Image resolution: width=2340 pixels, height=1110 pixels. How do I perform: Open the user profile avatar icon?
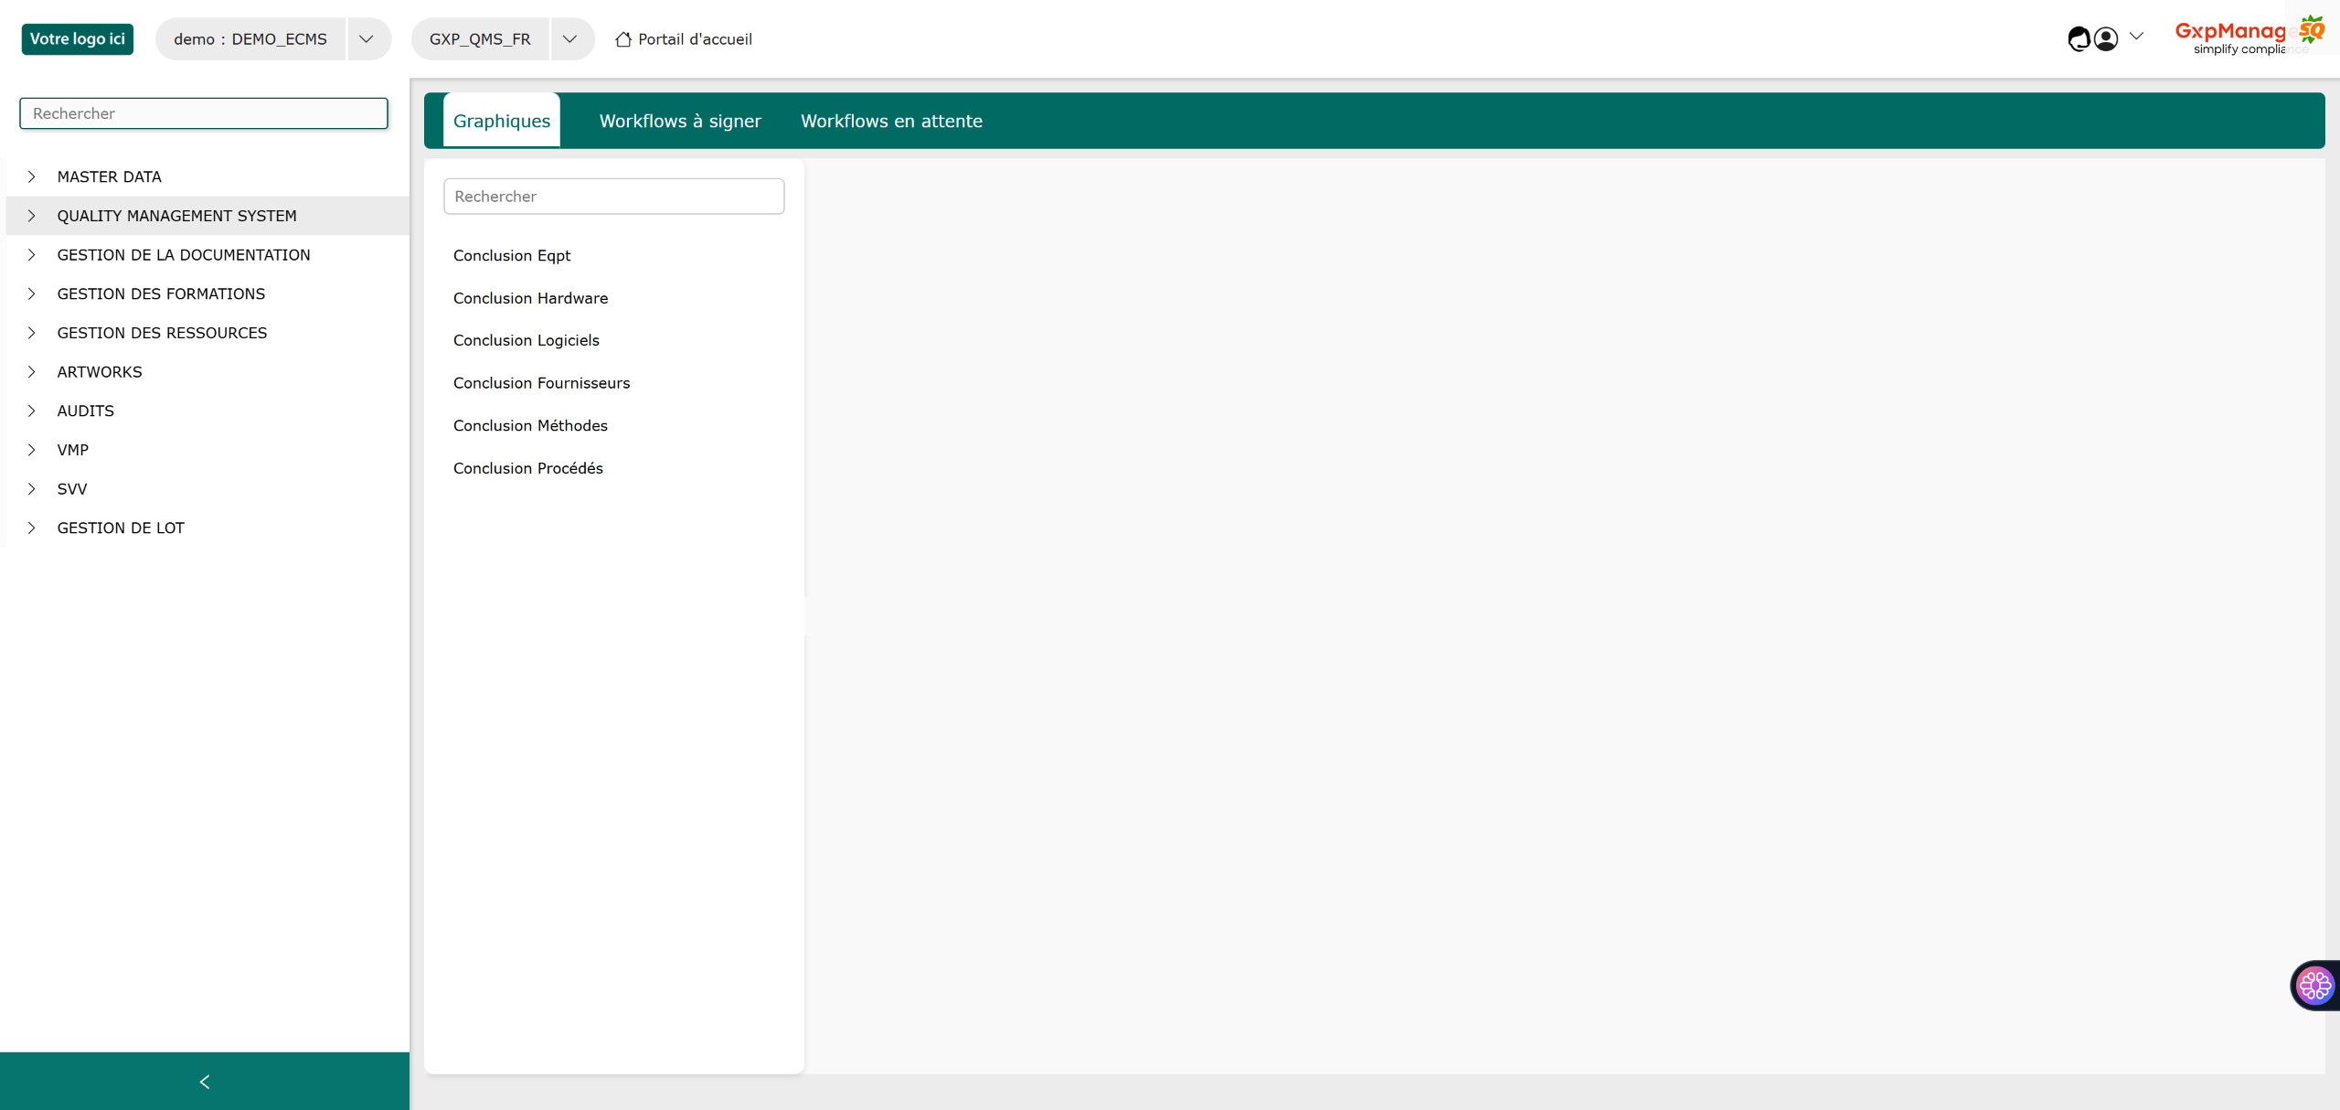[2106, 38]
